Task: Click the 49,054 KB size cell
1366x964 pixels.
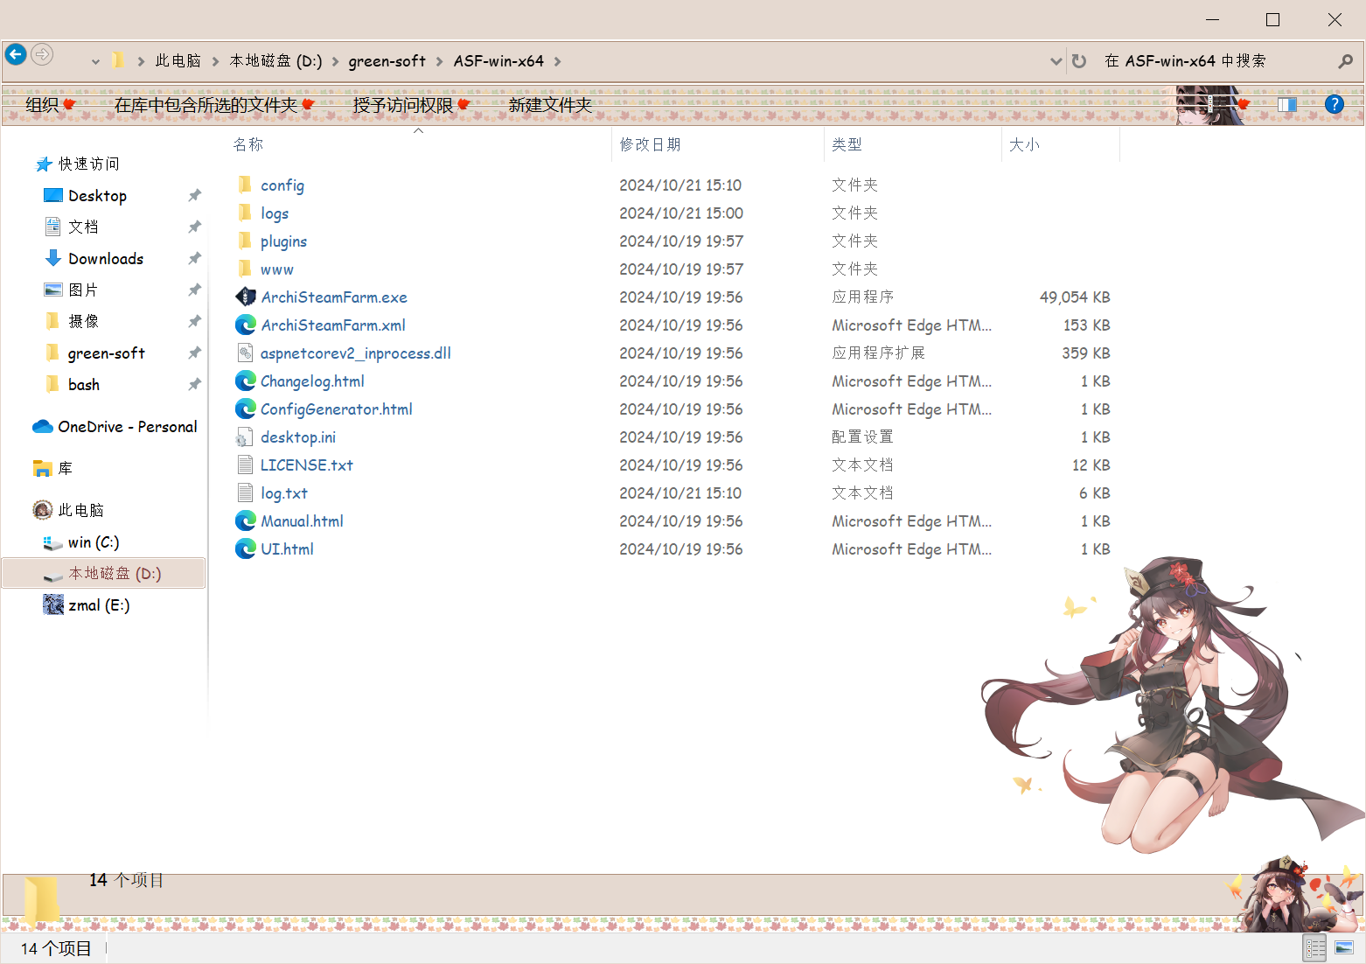Action: click(1075, 297)
